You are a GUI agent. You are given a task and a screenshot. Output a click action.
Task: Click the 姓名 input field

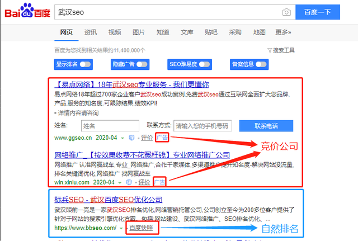coord(110,126)
